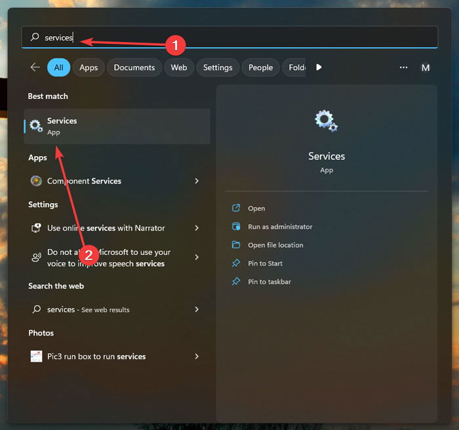Click the large Services gear icon in preview
The image size is (459, 430).
coord(327,121)
